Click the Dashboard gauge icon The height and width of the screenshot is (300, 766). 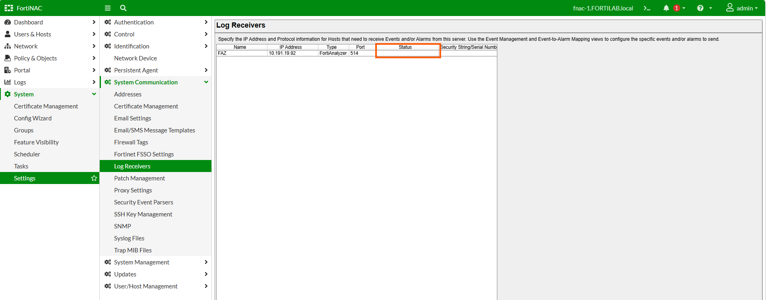tap(8, 22)
